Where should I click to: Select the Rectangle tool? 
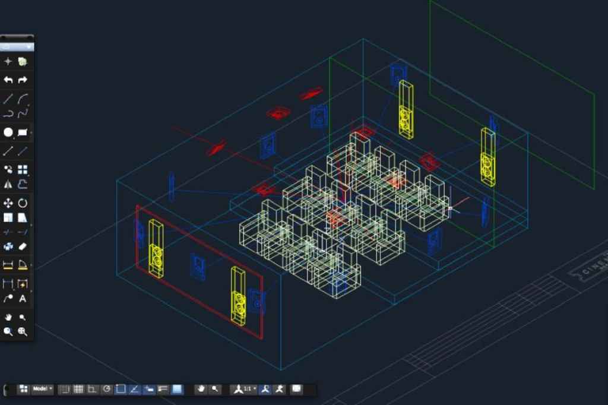coord(23,132)
